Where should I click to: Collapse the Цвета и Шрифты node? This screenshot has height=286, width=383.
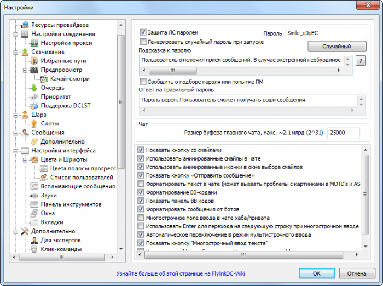24,159
